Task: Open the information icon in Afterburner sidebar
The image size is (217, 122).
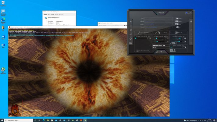Action: (131, 30)
